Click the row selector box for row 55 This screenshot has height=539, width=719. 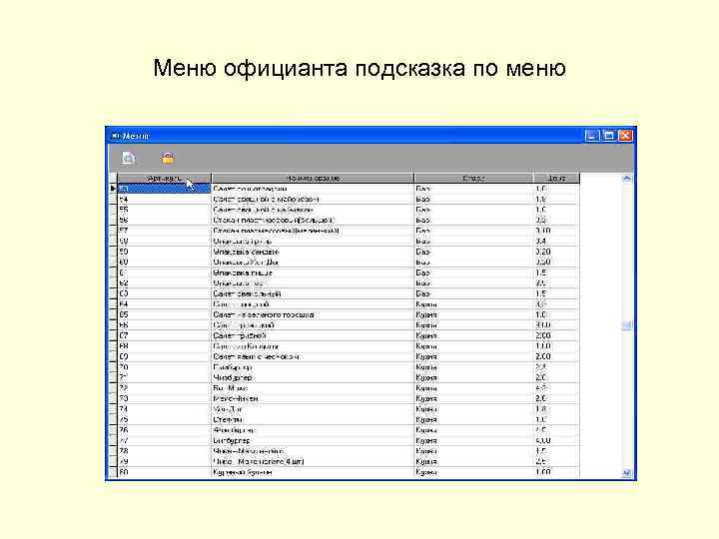(113, 210)
